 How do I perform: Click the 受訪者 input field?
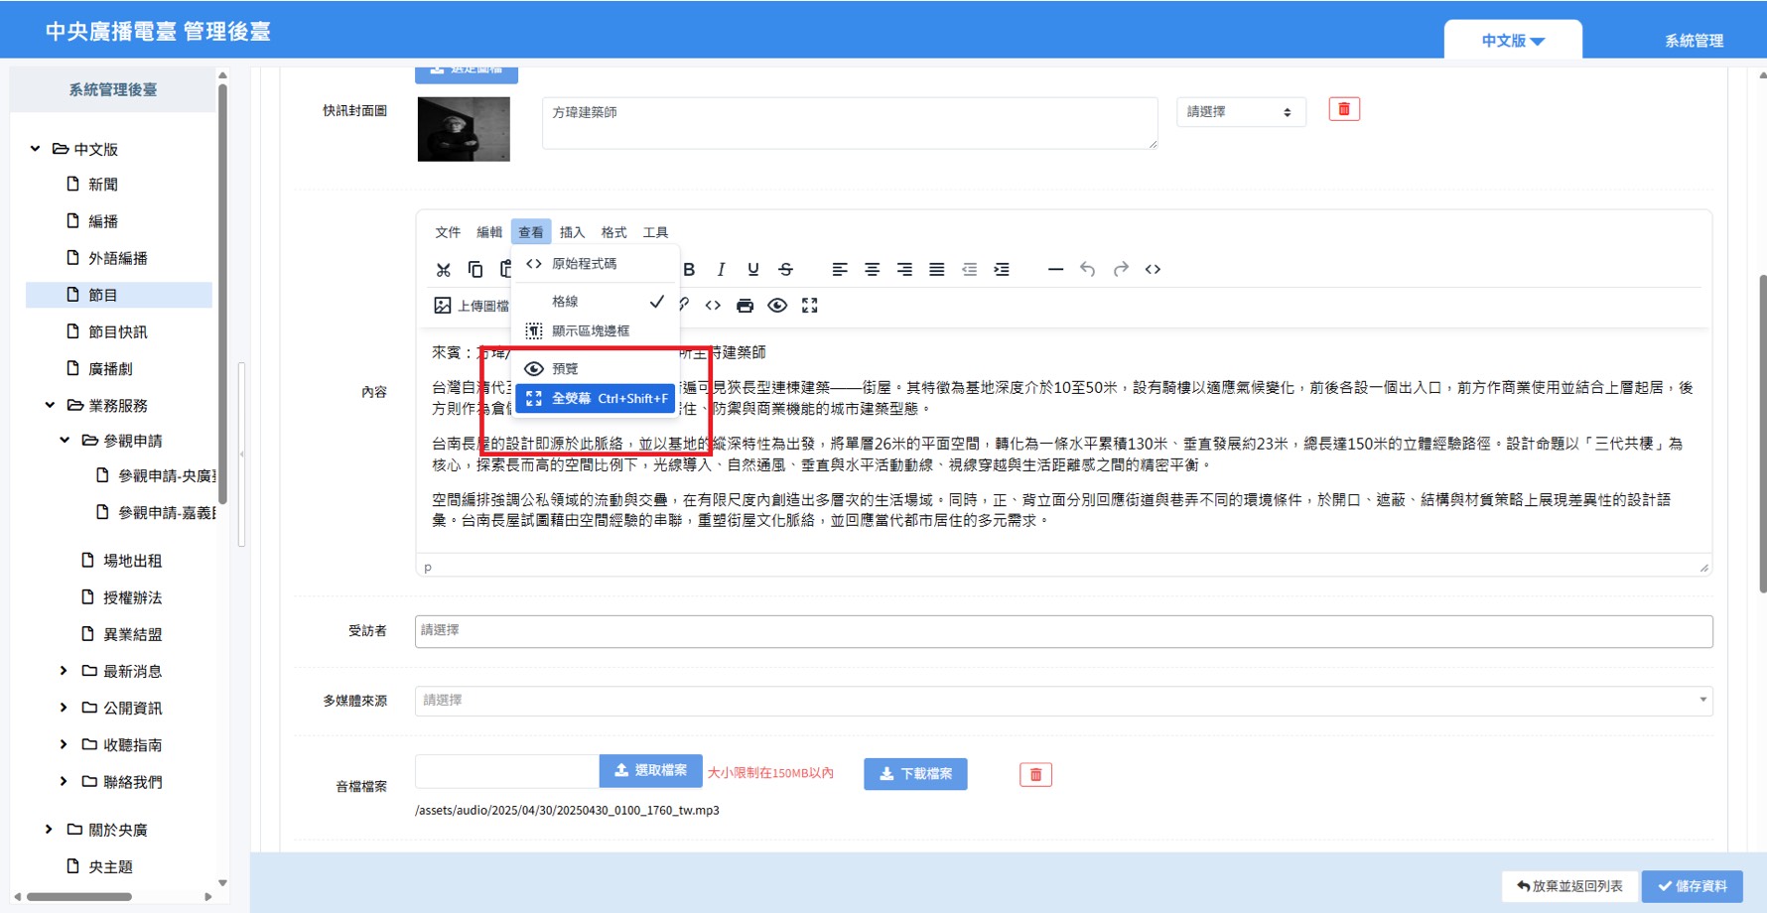pos(1063,631)
